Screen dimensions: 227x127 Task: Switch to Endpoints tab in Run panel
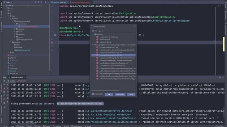coord(21,81)
